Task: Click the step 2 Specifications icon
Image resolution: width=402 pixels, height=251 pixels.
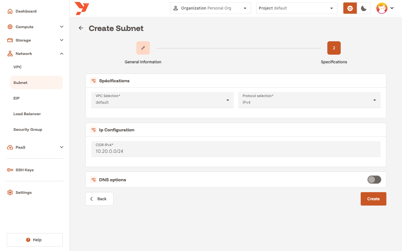Action: coord(334,48)
